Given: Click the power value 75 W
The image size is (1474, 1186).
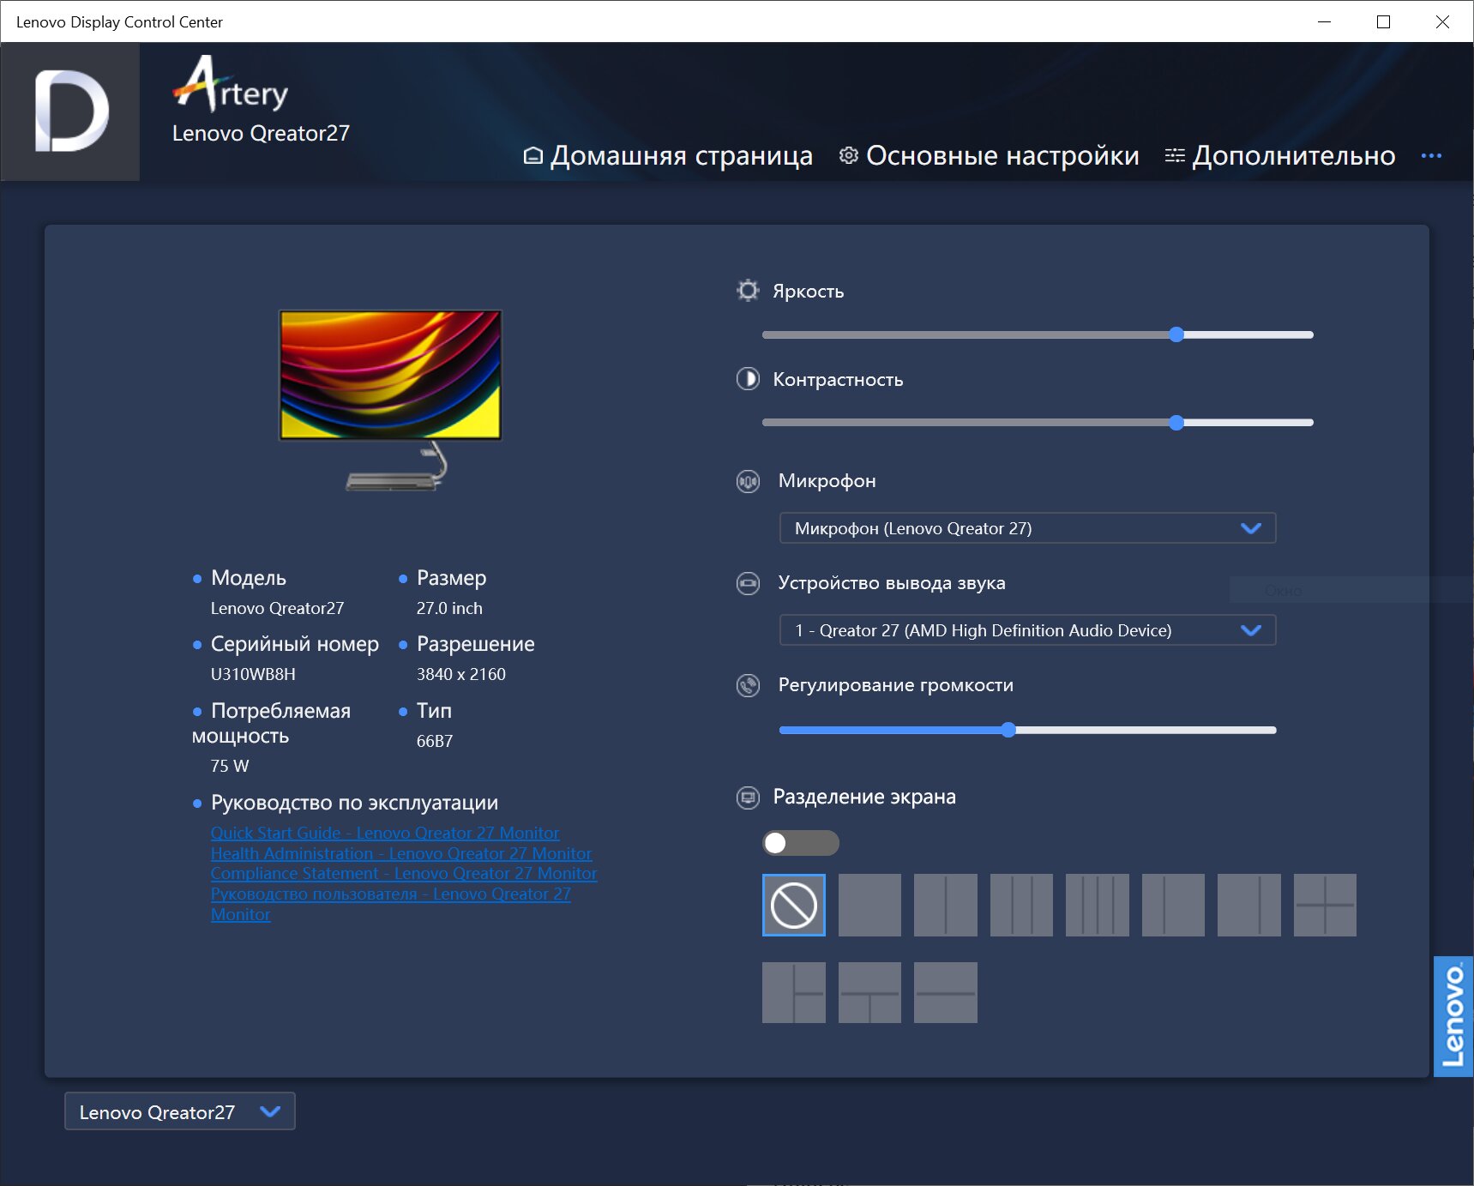Looking at the screenshot, I should (x=230, y=766).
